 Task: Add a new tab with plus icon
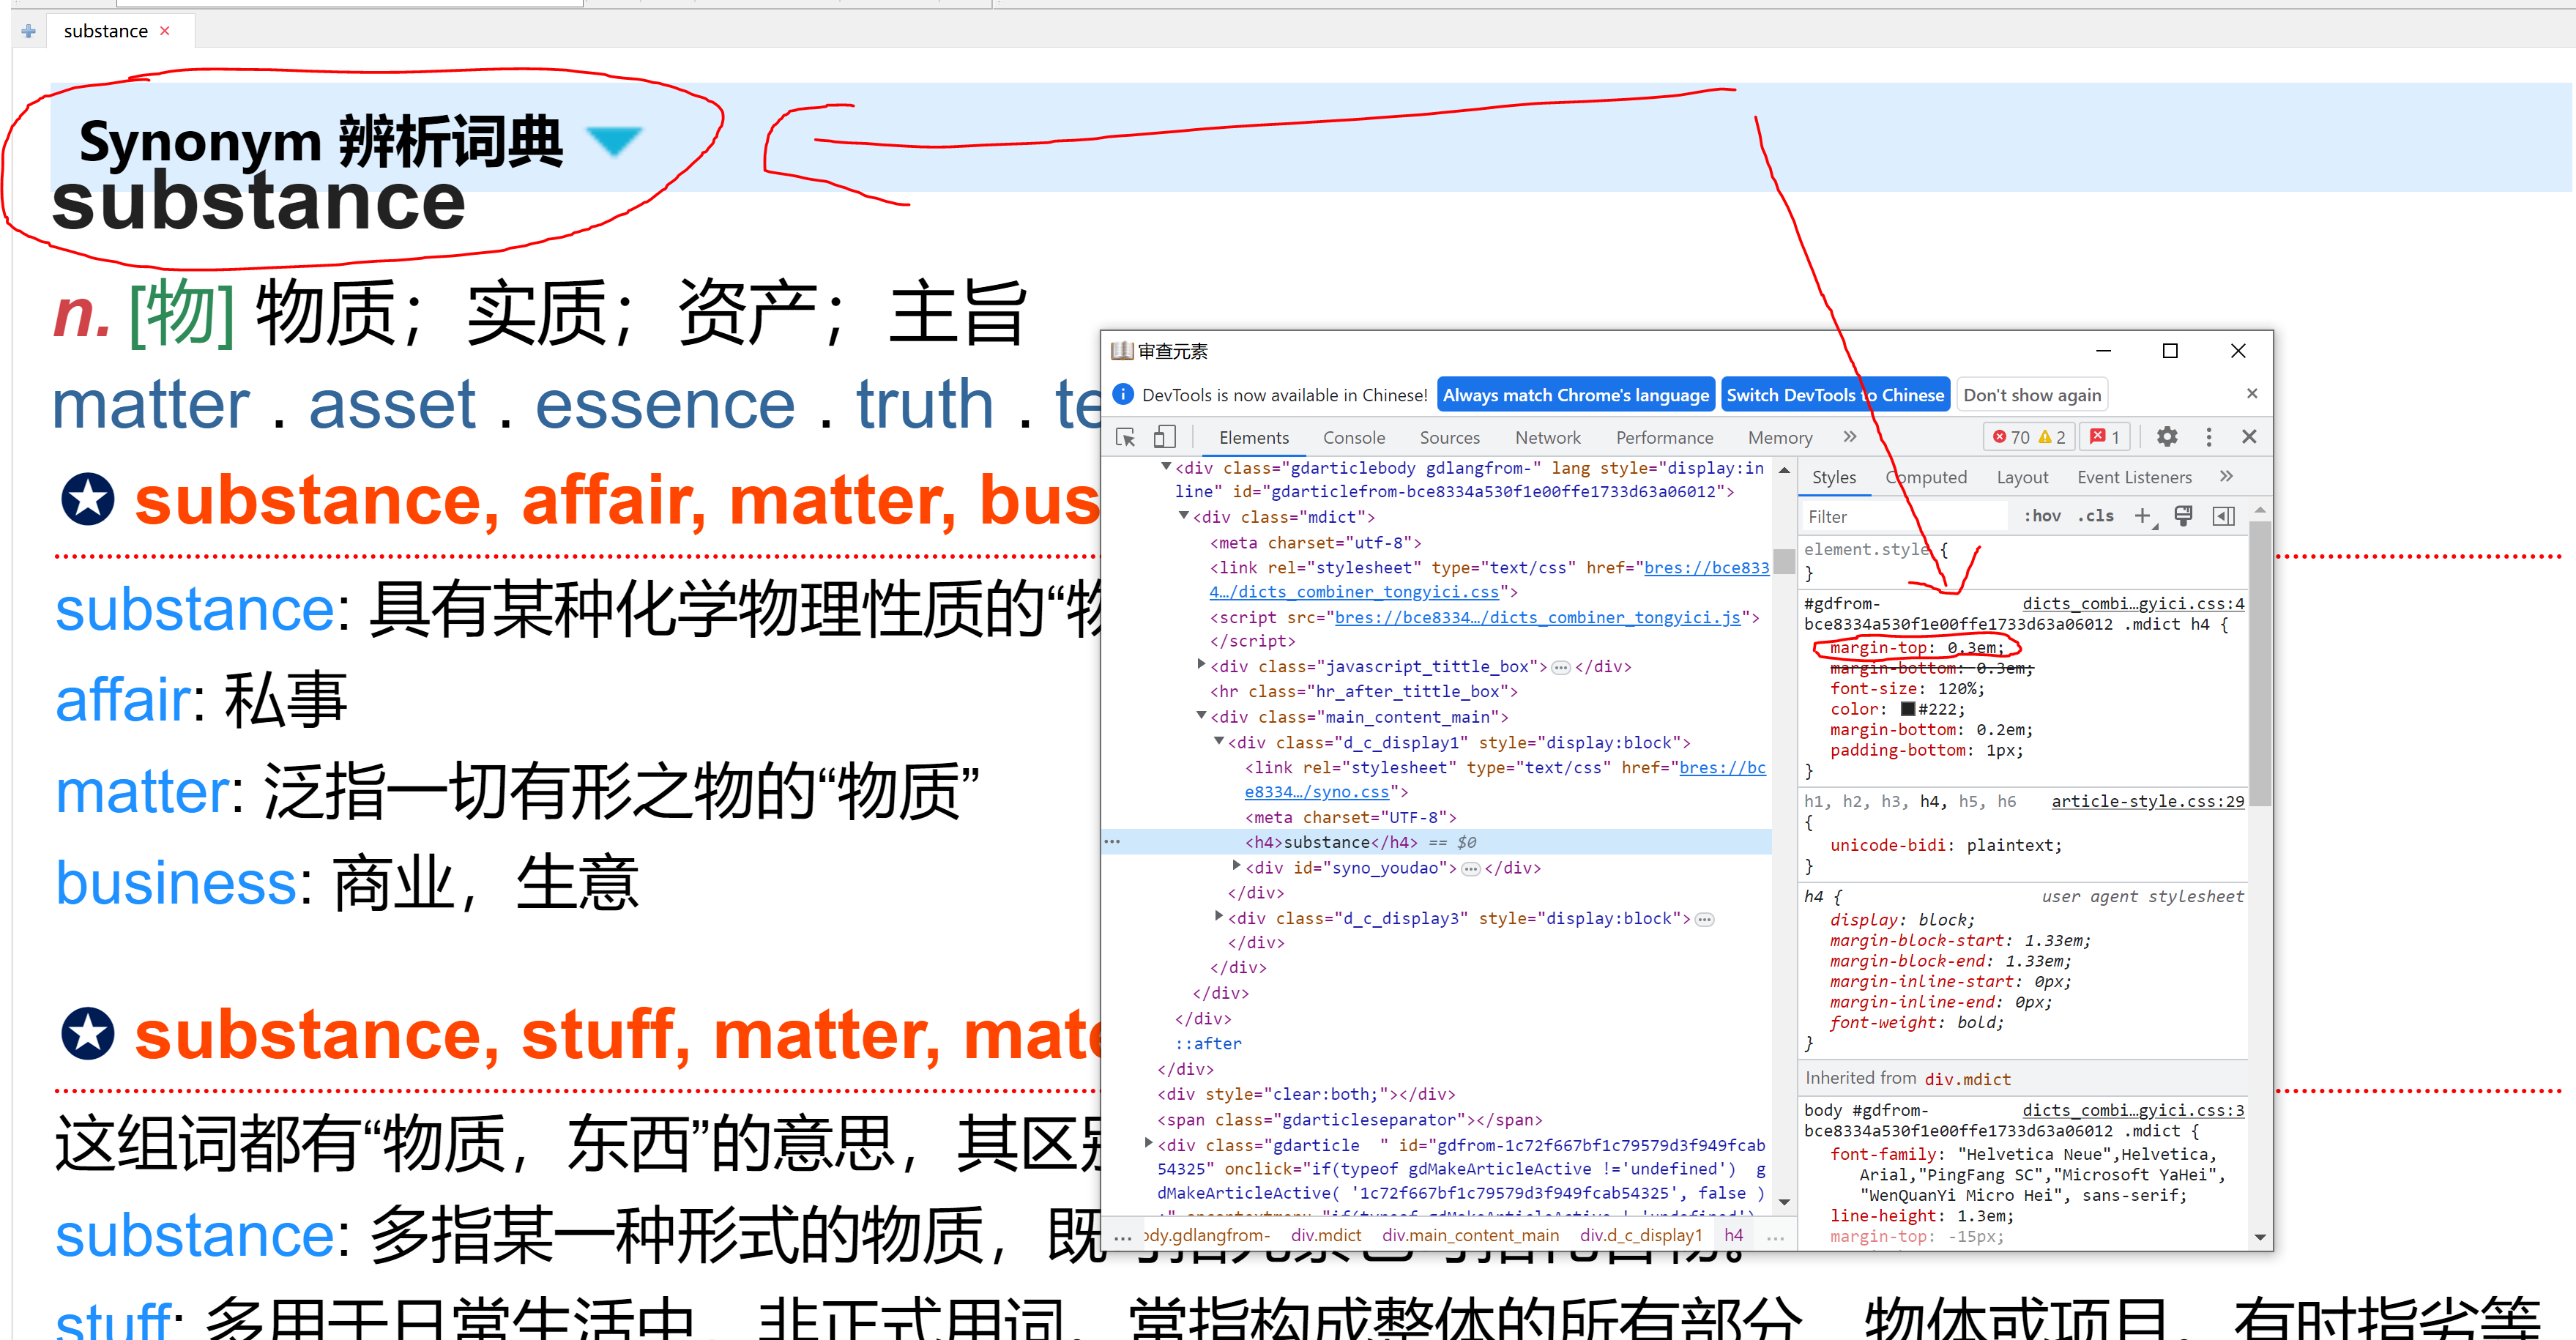[x=28, y=31]
